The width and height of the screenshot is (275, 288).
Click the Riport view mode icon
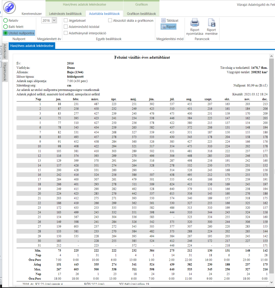coord(163,27)
